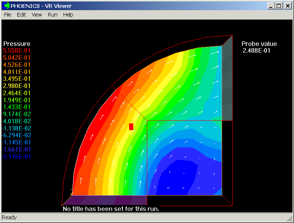Click the -2.176E-01 dark blue legend value
Image resolution: width=294 pixels, height=223 pixels.
click(x=17, y=157)
